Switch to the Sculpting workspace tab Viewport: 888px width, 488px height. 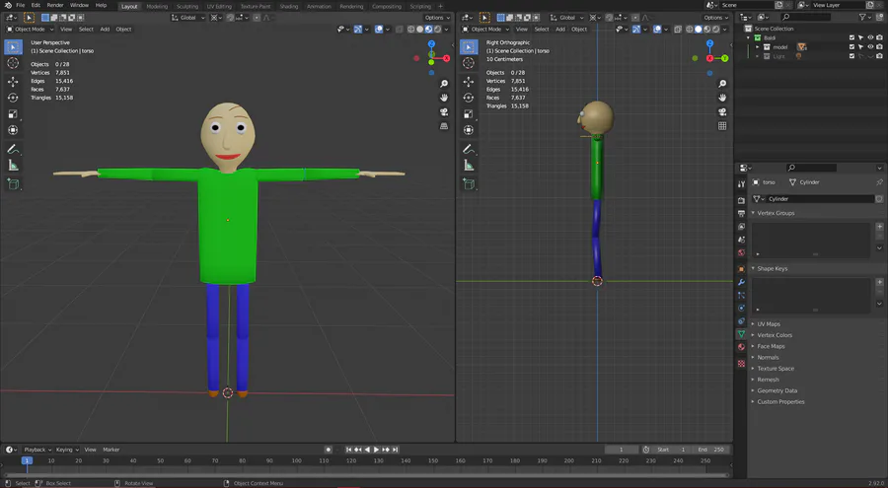[x=186, y=6]
